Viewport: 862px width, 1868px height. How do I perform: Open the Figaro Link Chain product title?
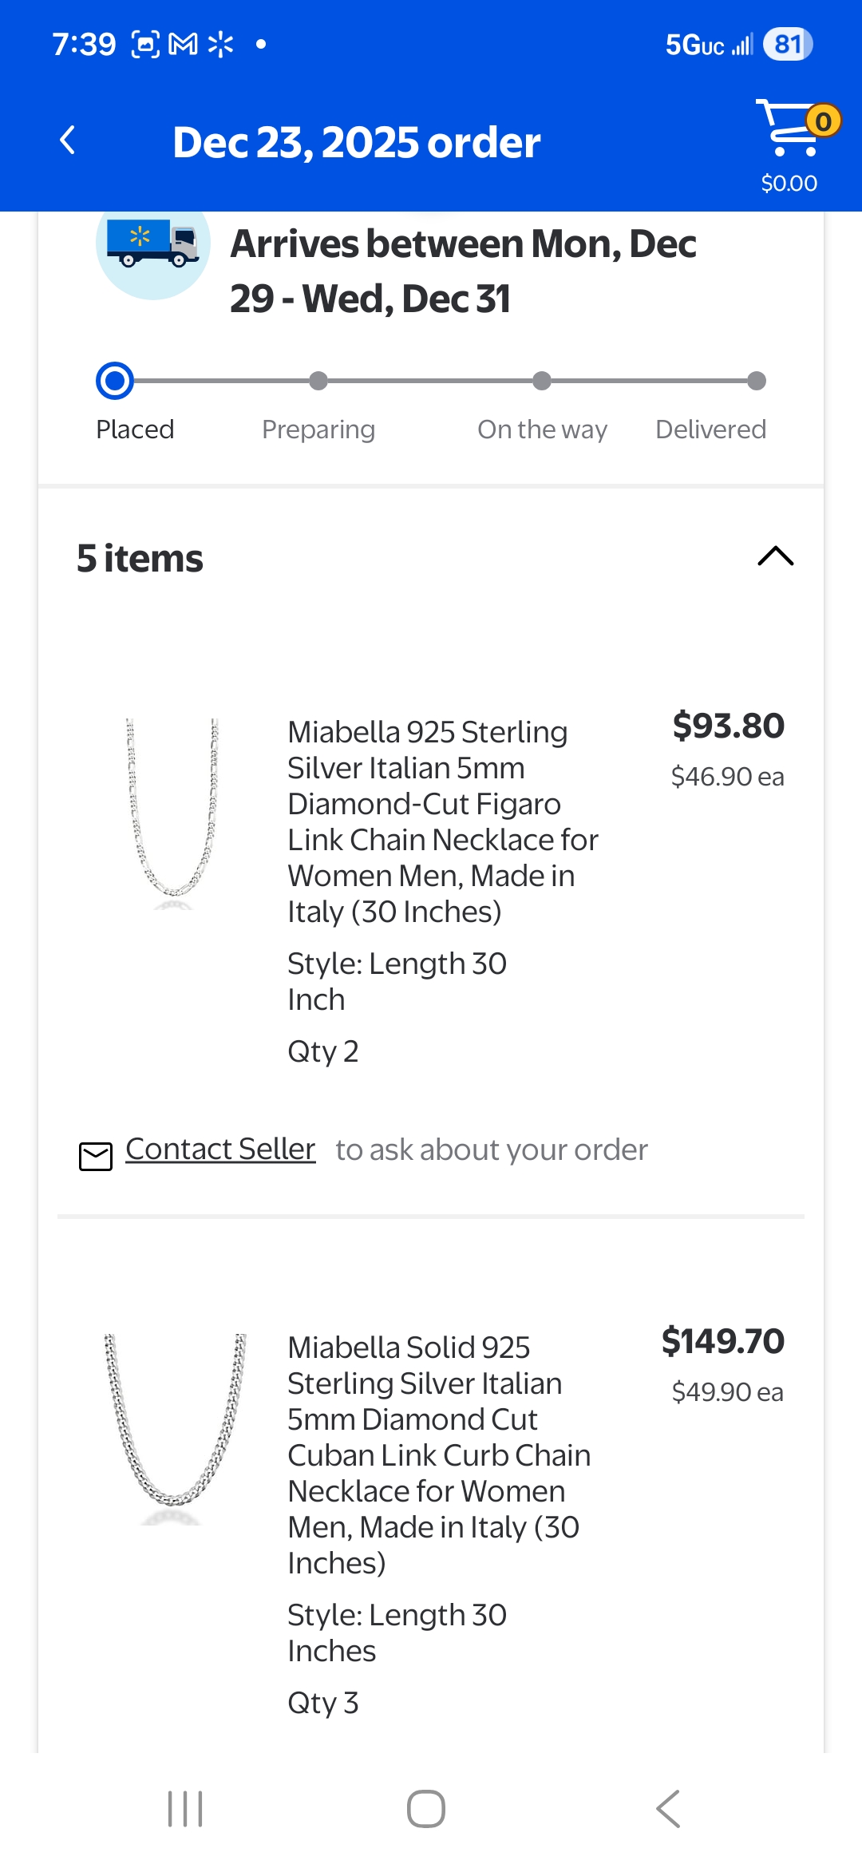(x=443, y=821)
